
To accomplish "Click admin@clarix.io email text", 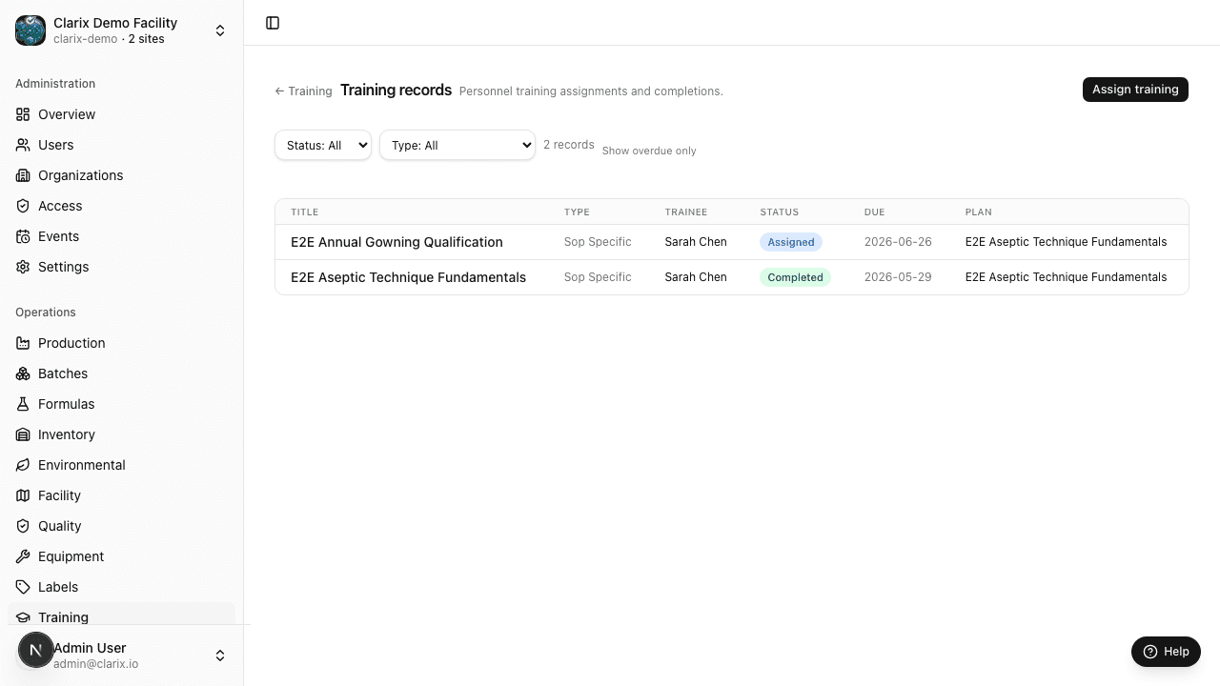I will click(x=95, y=664).
